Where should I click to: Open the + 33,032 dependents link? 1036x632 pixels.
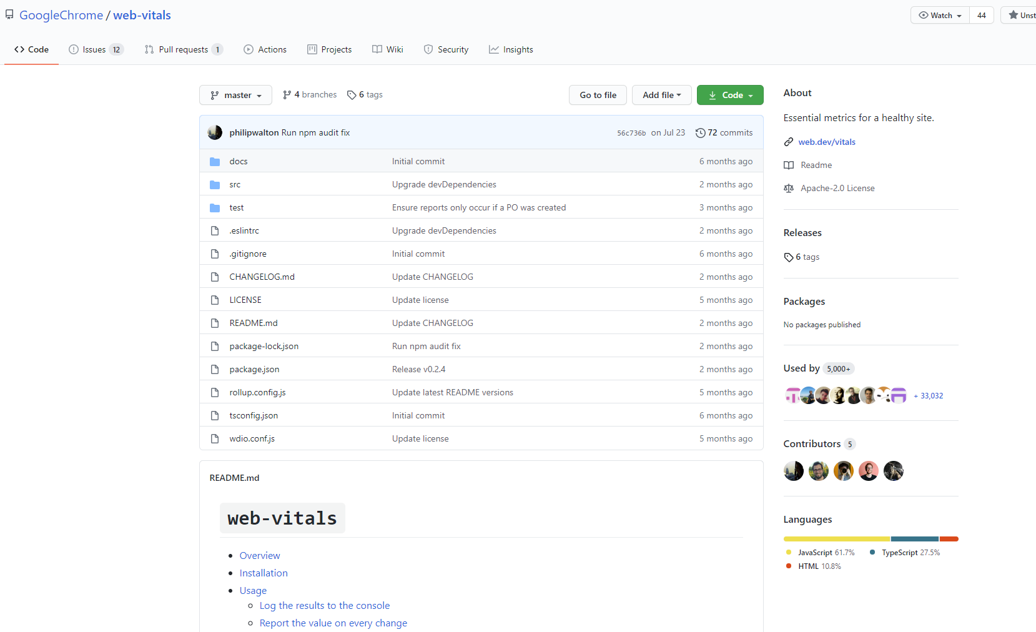(929, 396)
